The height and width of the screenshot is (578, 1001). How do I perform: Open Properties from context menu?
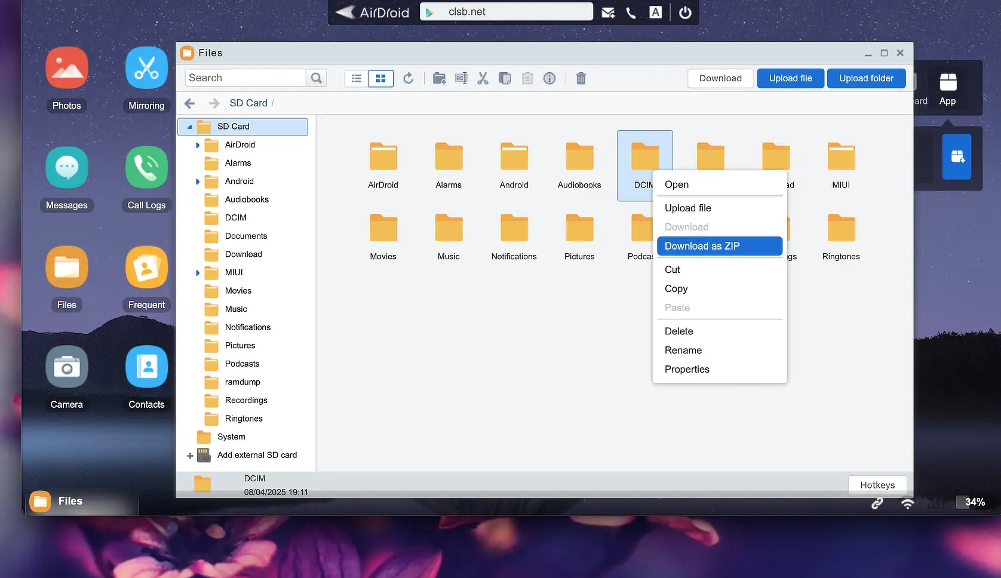720,370
